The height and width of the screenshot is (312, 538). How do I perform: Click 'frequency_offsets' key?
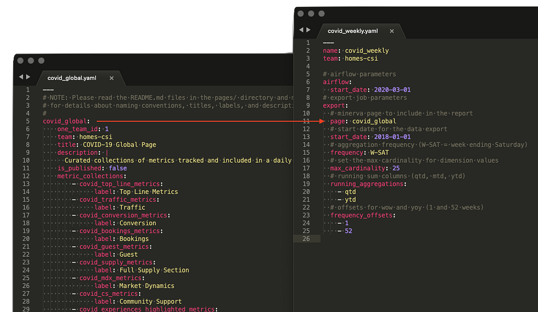[361, 215]
